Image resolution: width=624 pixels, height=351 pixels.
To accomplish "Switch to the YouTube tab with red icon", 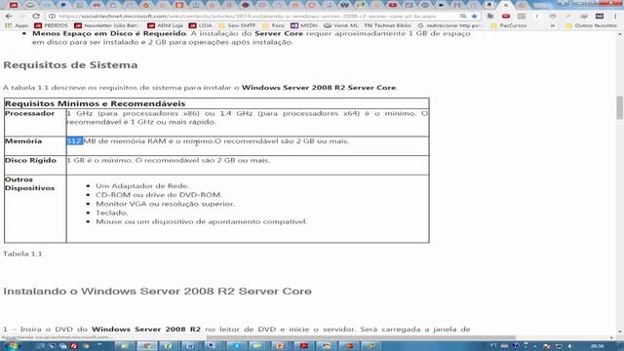I will [x=392, y=5].
